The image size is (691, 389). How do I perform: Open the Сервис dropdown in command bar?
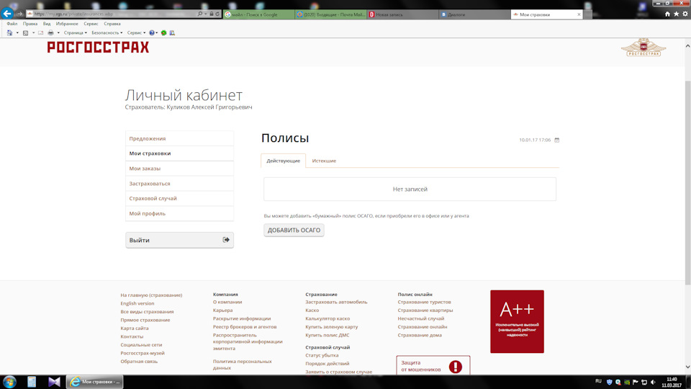(136, 32)
